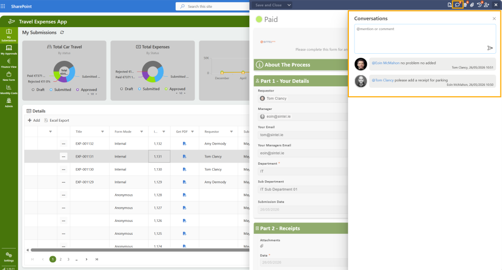This screenshot has height=270, width=502.
Task: Click the Attachments paperclip in Part 2
Action: coord(262,246)
